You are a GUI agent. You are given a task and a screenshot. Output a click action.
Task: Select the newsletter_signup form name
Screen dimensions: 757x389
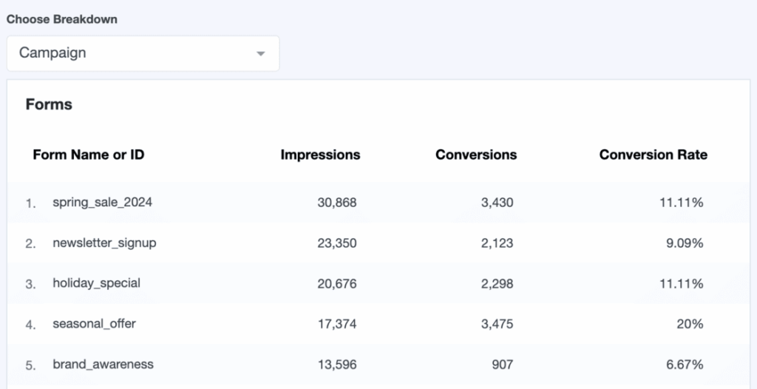tap(104, 243)
